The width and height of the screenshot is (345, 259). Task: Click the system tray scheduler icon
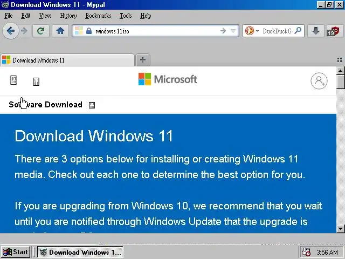click(x=306, y=252)
